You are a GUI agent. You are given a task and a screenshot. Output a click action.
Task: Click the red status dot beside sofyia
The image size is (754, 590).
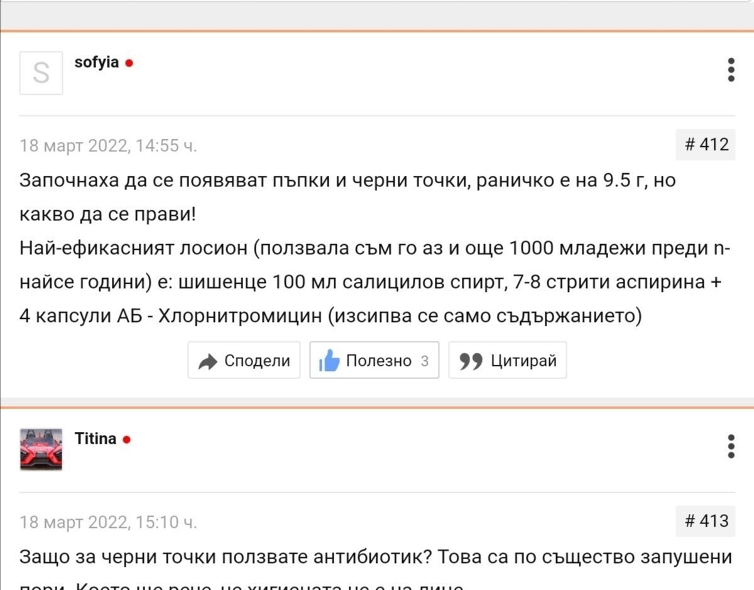click(x=129, y=63)
